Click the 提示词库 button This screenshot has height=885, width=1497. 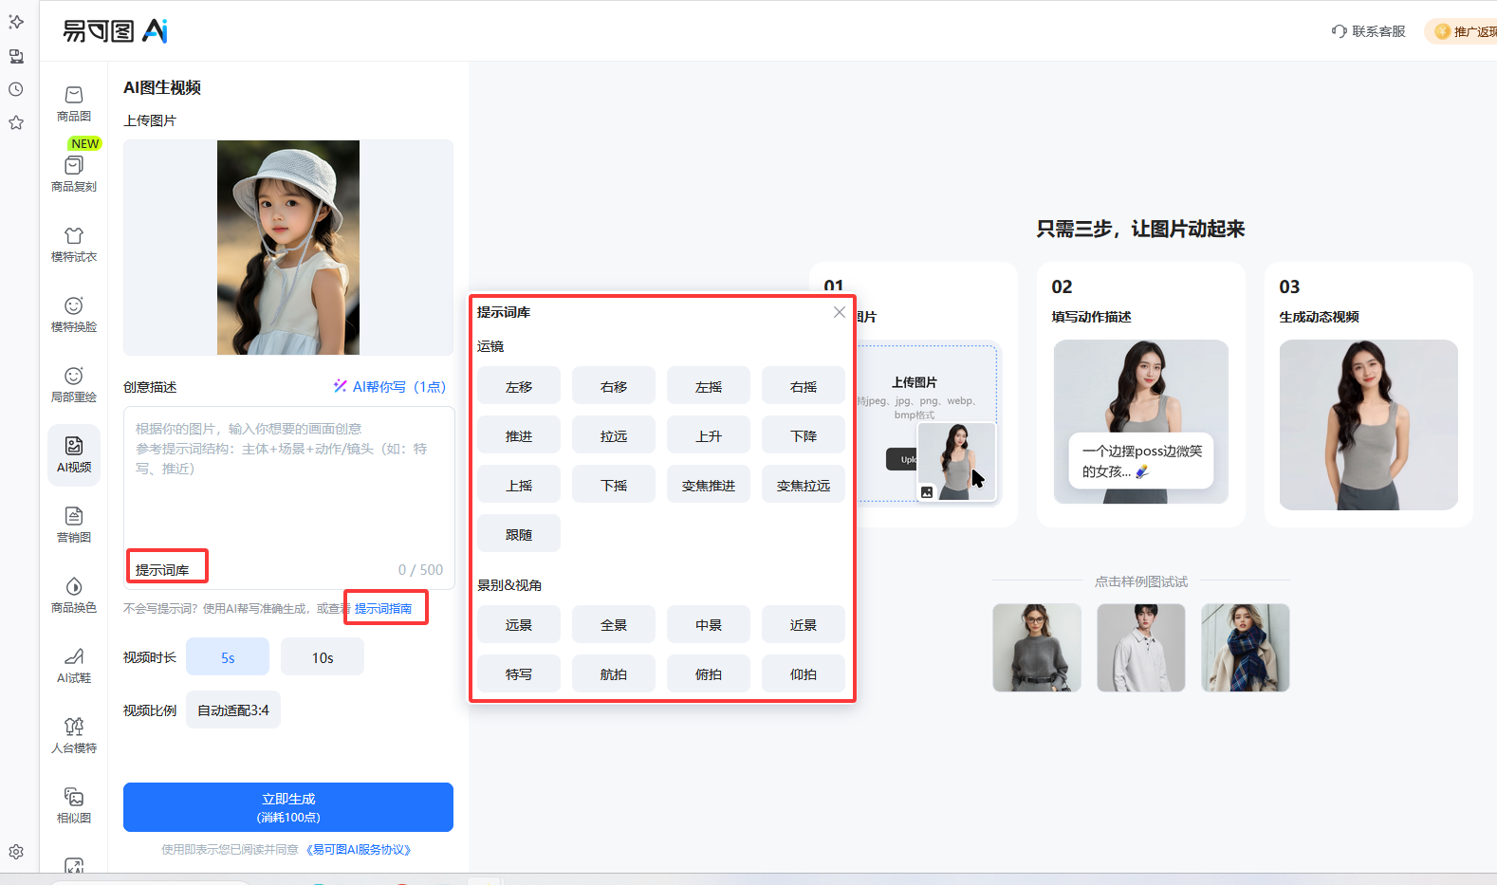pyautogui.click(x=162, y=569)
